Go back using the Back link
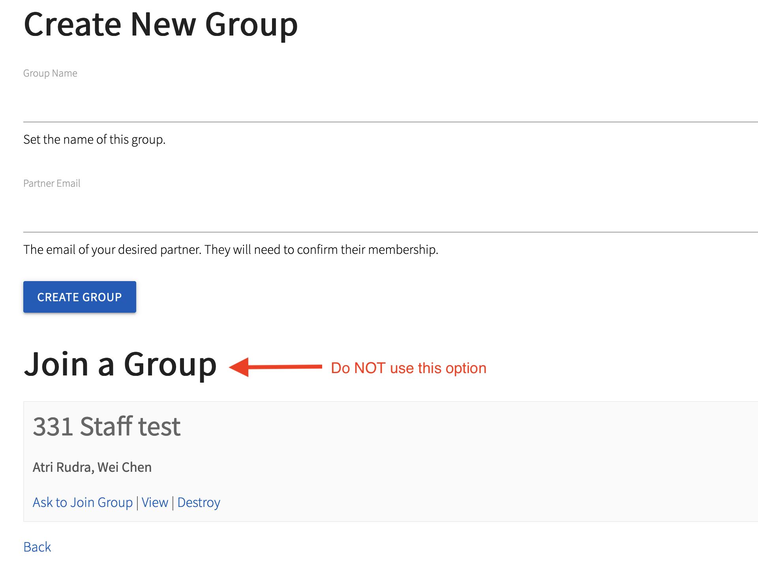 pyautogui.click(x=37, y=547)
